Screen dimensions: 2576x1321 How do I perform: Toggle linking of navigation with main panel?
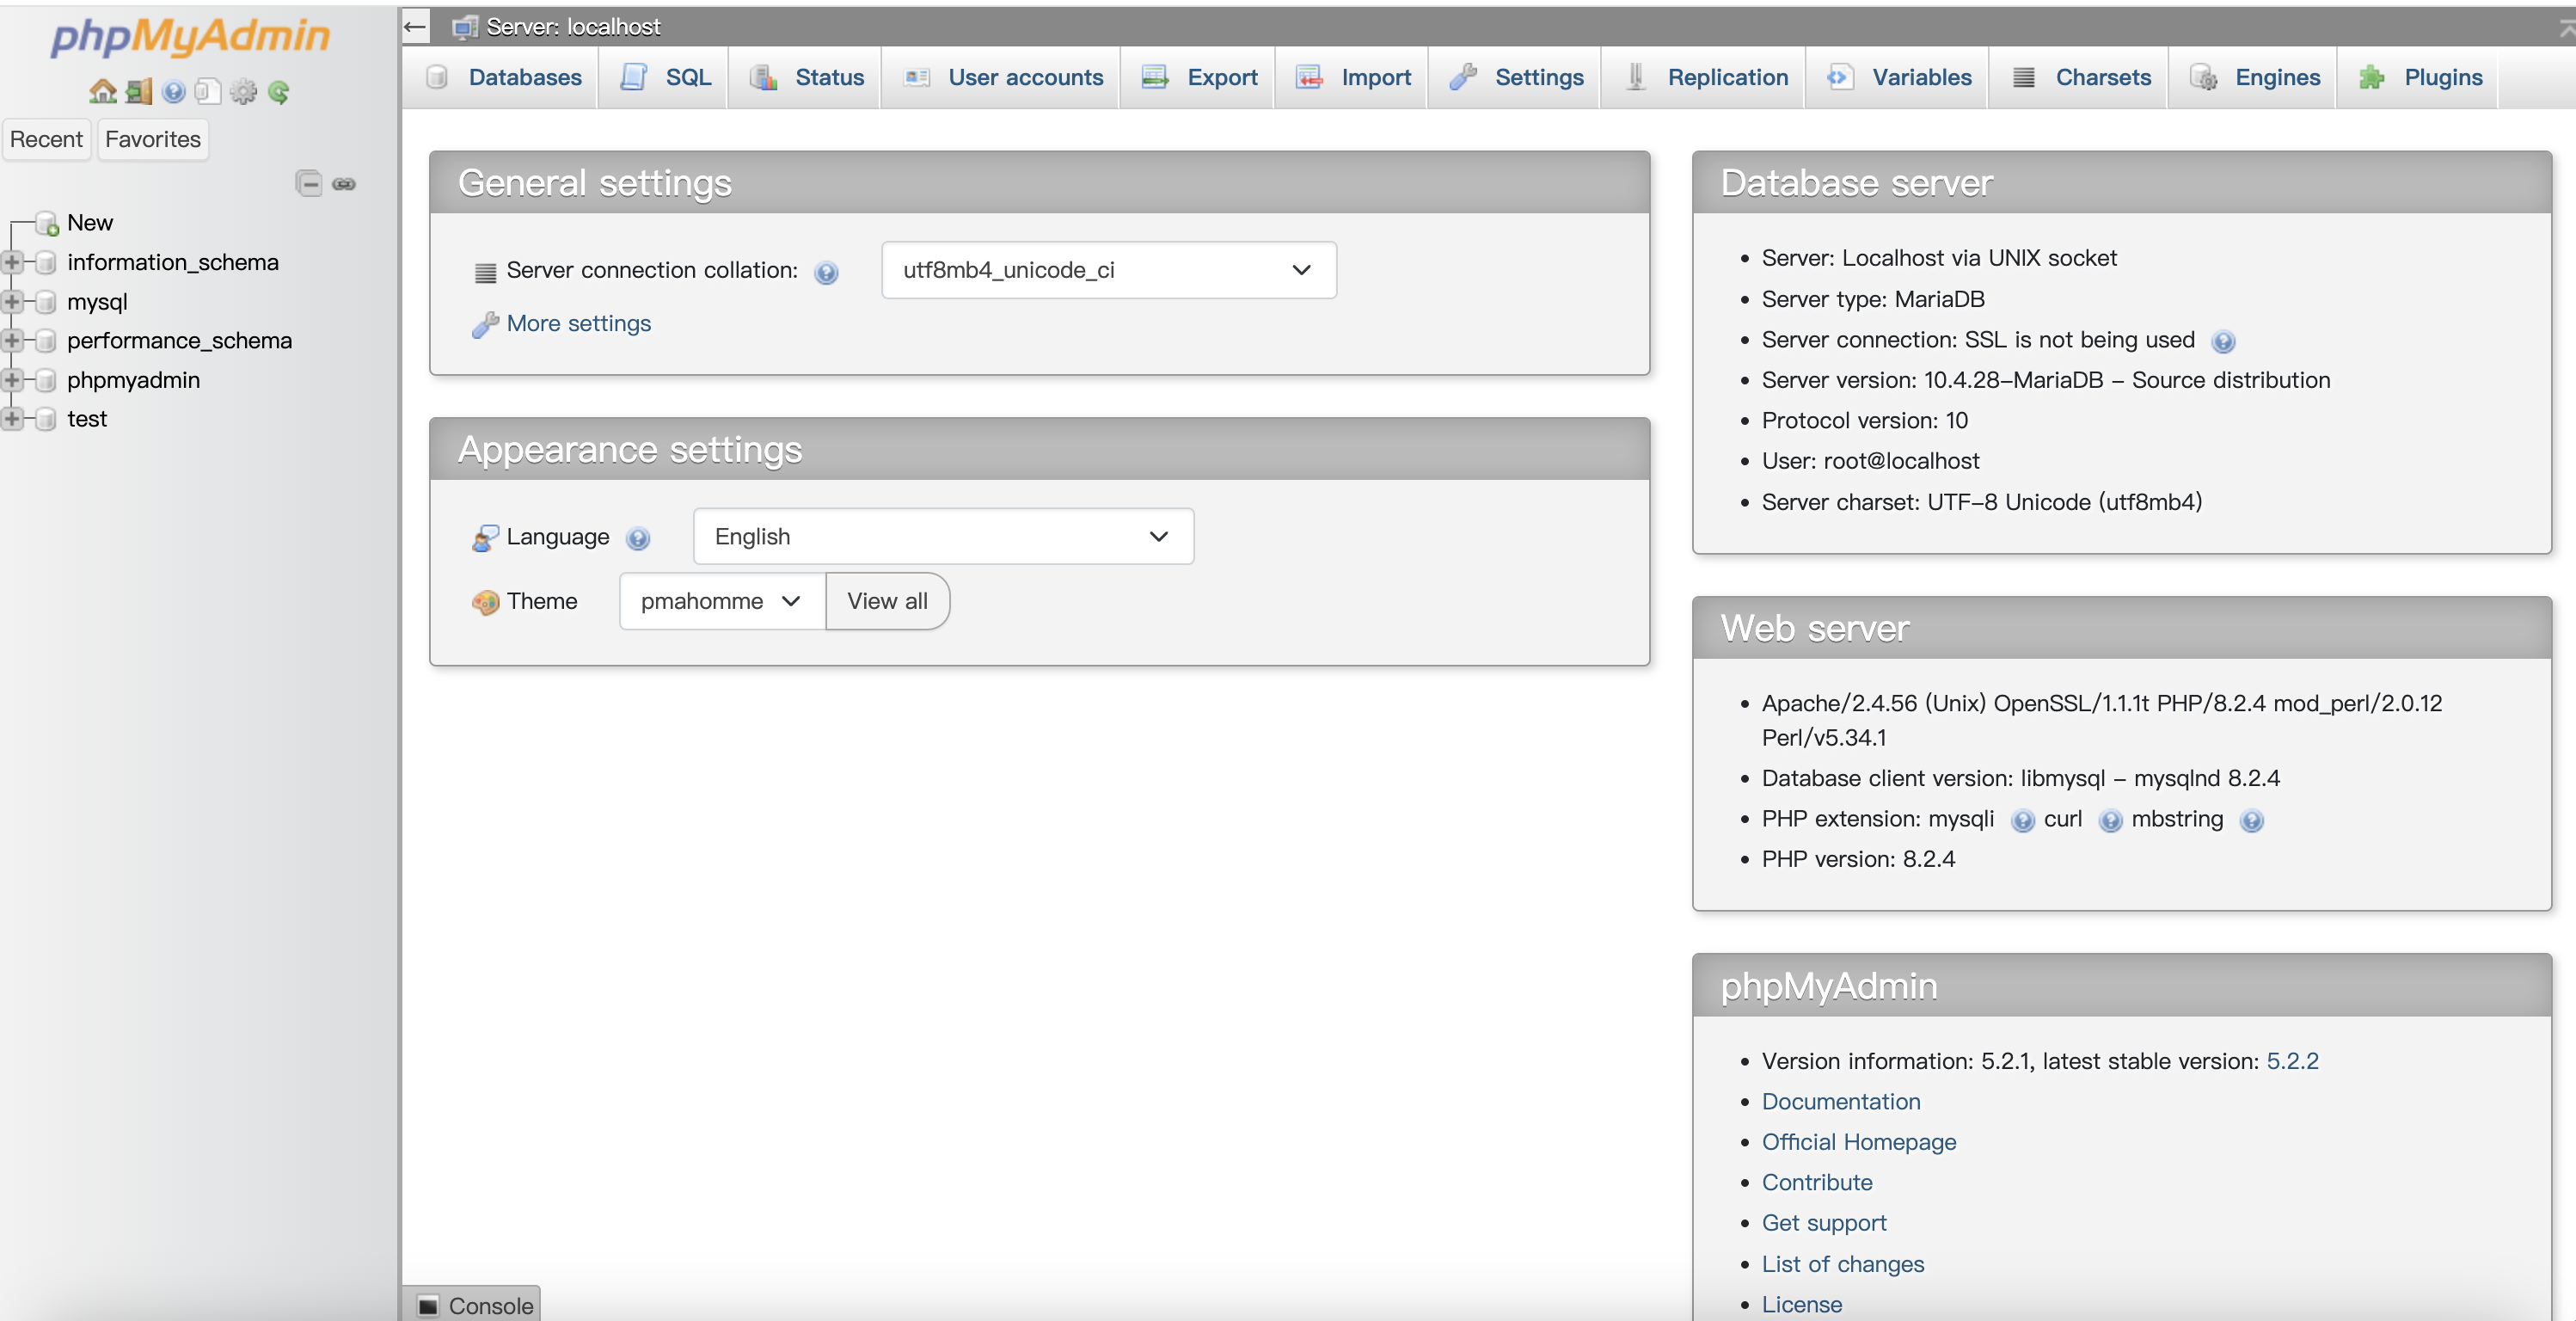[343, 183]
